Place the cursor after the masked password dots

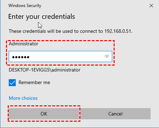click(x=30, y=57)
